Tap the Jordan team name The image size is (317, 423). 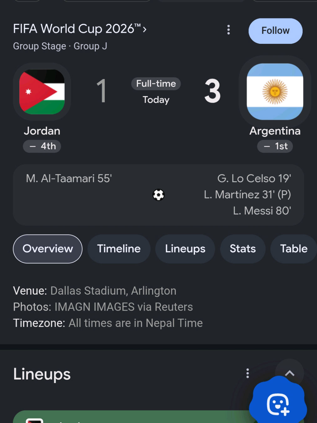pyautogui.click(x=42, y=131)
